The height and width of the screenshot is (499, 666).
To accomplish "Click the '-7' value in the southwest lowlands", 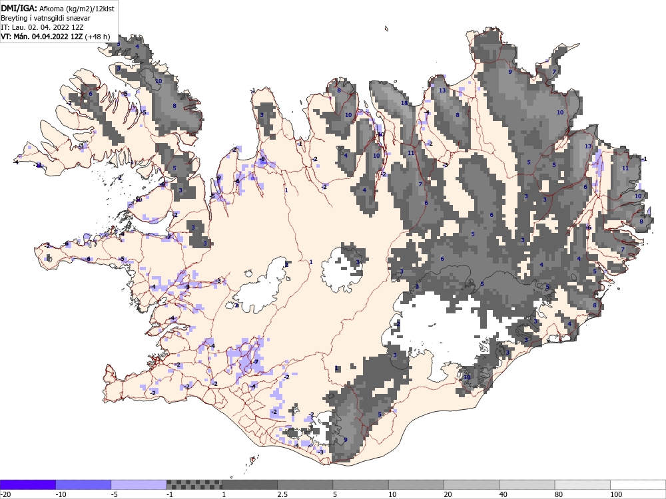I will point(255,361).
